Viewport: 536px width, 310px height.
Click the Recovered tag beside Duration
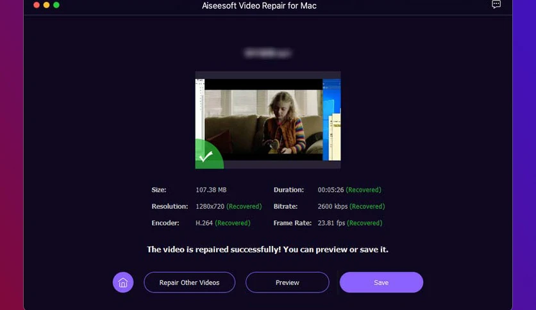pyautogui.click(x=364, y=190)
